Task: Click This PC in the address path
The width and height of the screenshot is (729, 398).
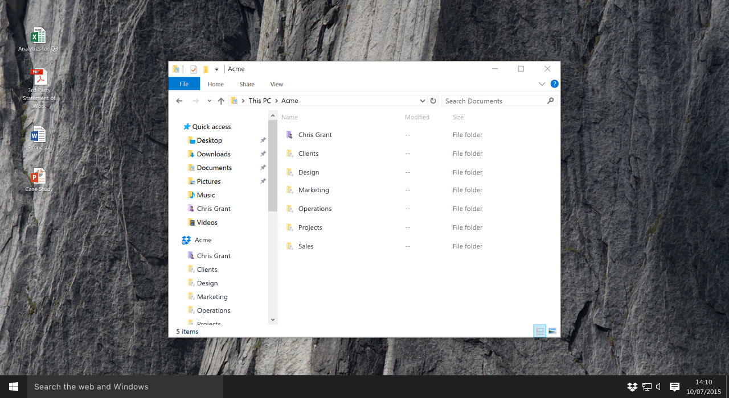Action: coord(260,101)
